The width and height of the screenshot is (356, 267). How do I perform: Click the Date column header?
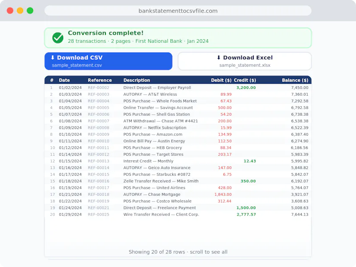click(64, 80)
